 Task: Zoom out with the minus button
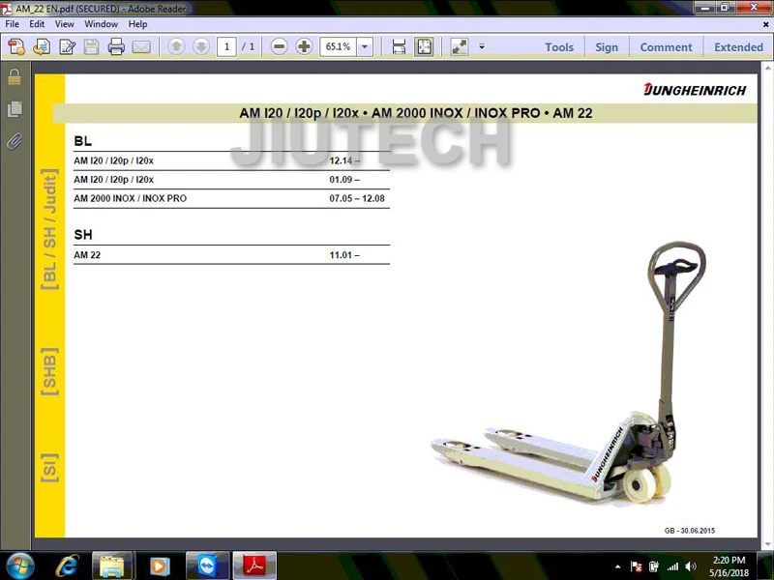[x=279, y=46]
